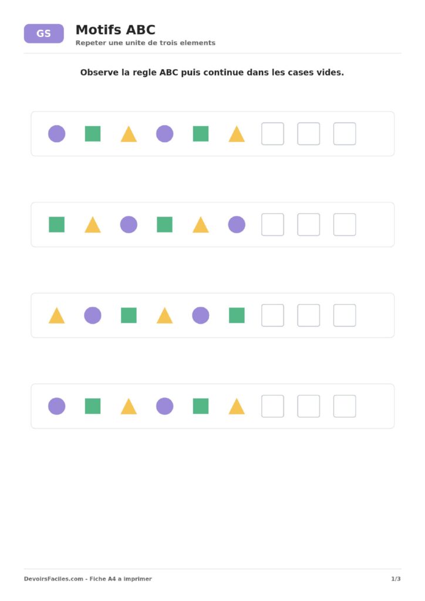Click the 1/3 page indicator
Image resolution: width=425 pixels, height=601 pixels.
pyautogui.click(x=396, y=579)
